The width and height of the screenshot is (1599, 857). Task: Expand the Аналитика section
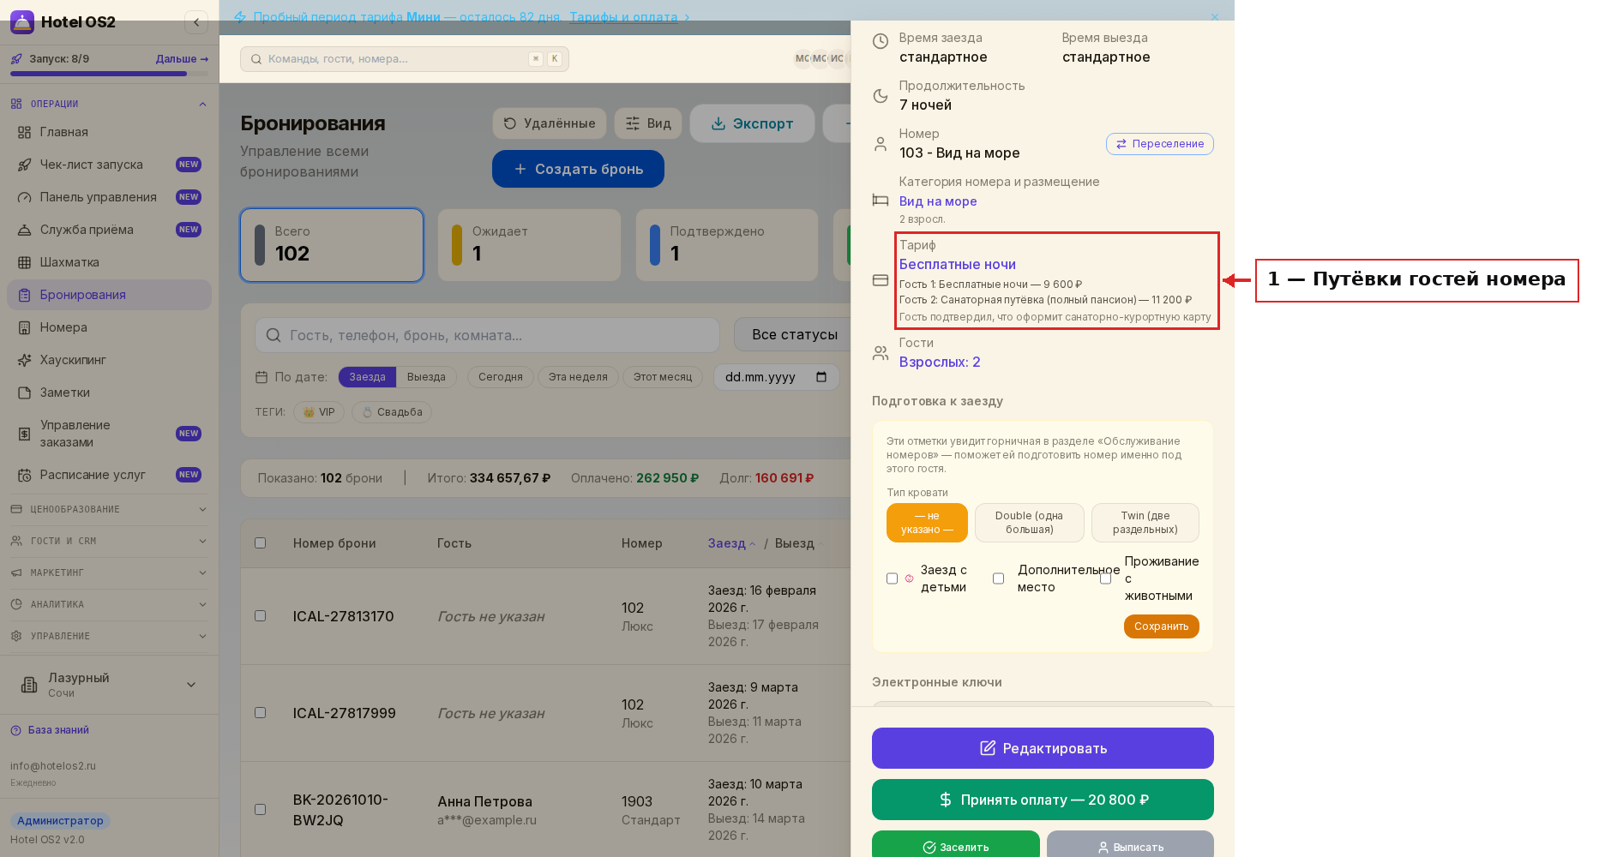tap(109, 604)
